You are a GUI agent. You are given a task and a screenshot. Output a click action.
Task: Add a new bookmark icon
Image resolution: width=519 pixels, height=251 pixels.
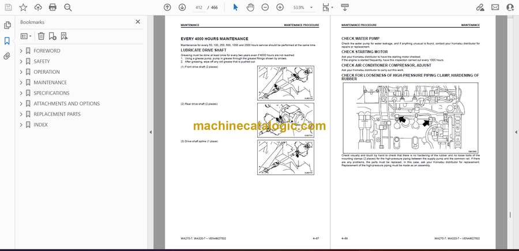coord(52,36)
